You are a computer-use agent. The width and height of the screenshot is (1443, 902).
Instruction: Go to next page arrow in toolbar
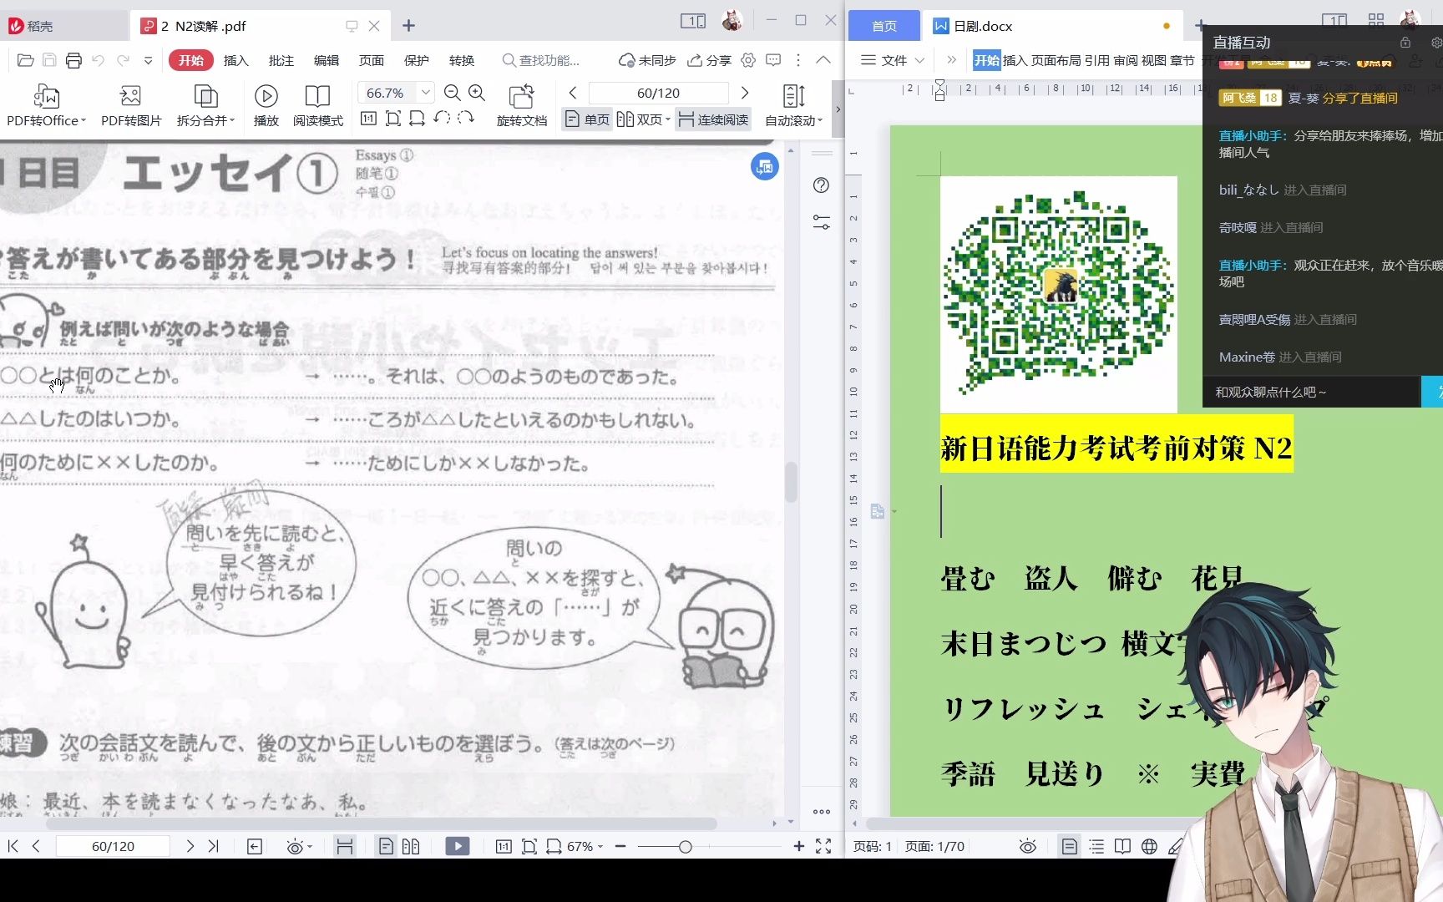tap(745, 93)
